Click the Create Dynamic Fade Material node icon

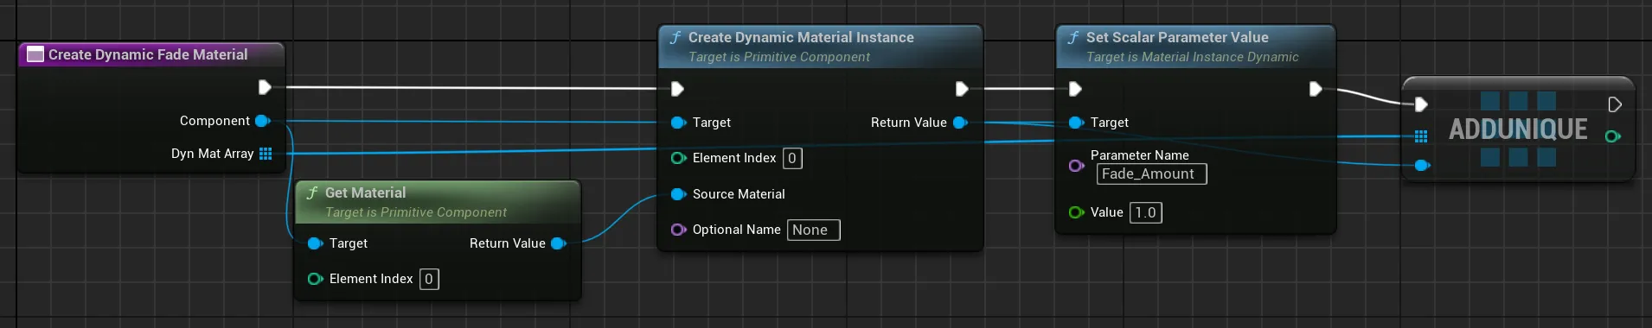tap(35, 54)
